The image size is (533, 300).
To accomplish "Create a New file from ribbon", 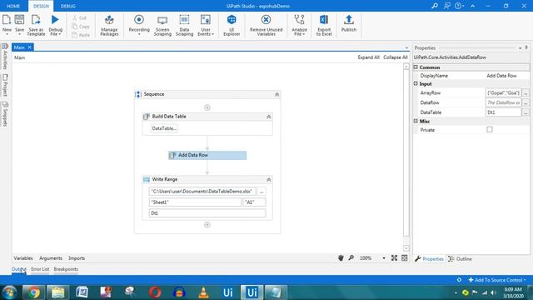I will [x=7, y=25].
